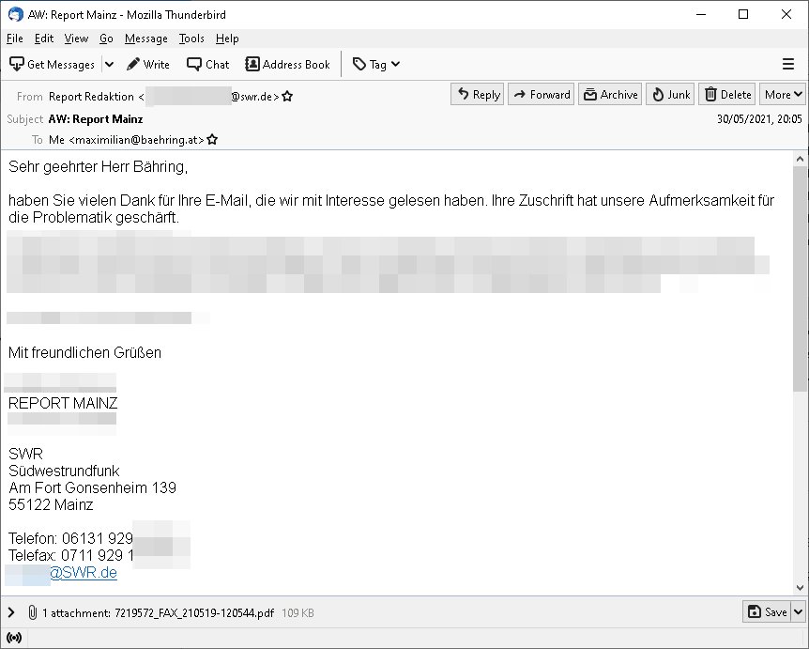Open Chat from toolbar
The image size is (809, 649).
(208, 65)
